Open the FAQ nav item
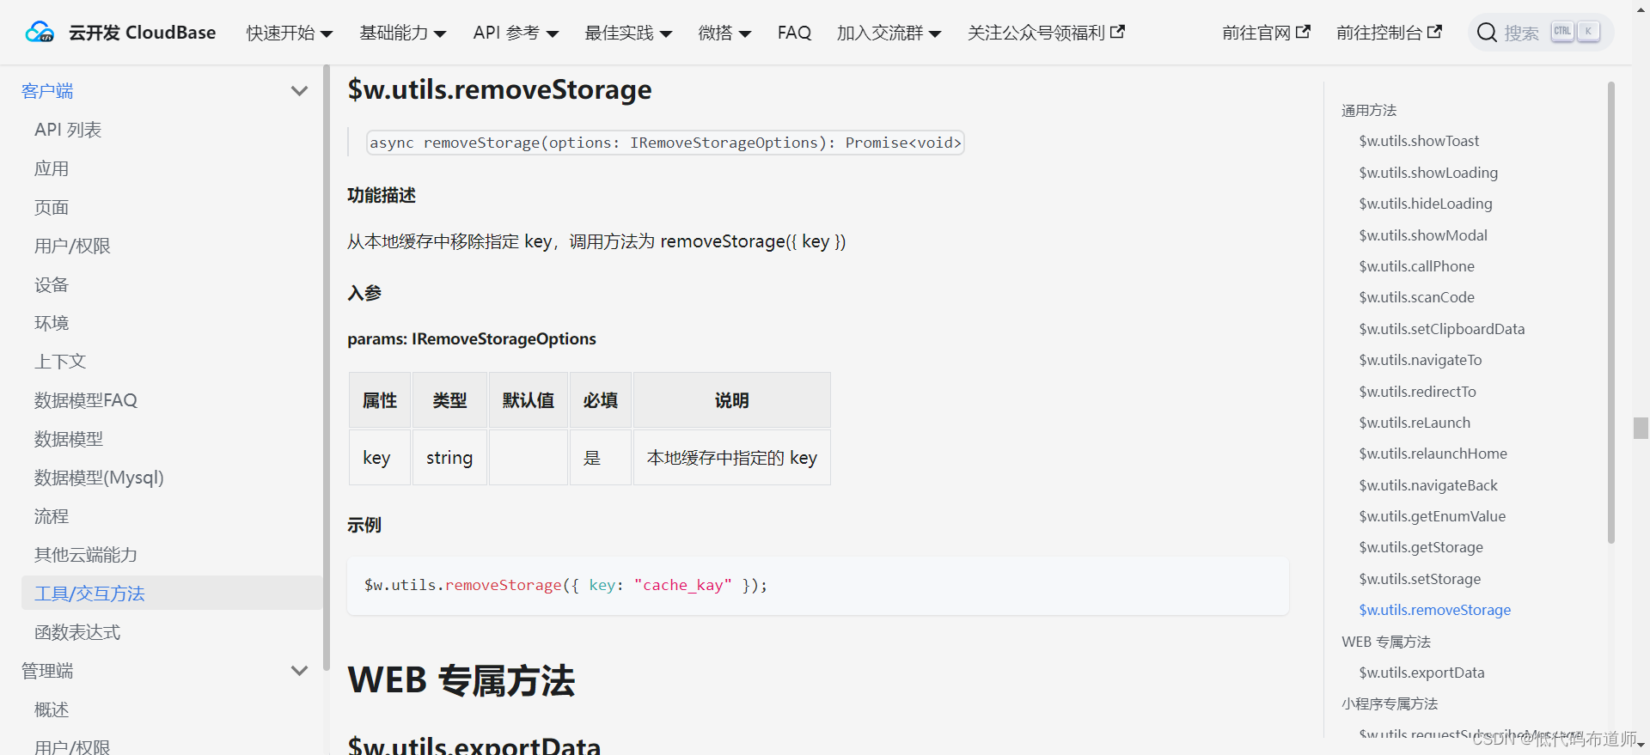 click(794, 33)
